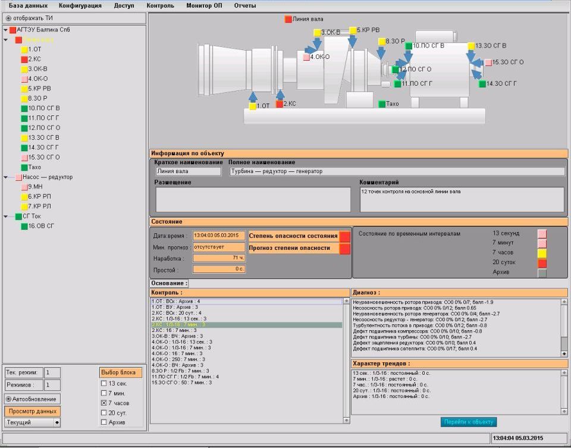Toggle the Автообновление radio button
This screenshot has height=448, width=571.
8,399
